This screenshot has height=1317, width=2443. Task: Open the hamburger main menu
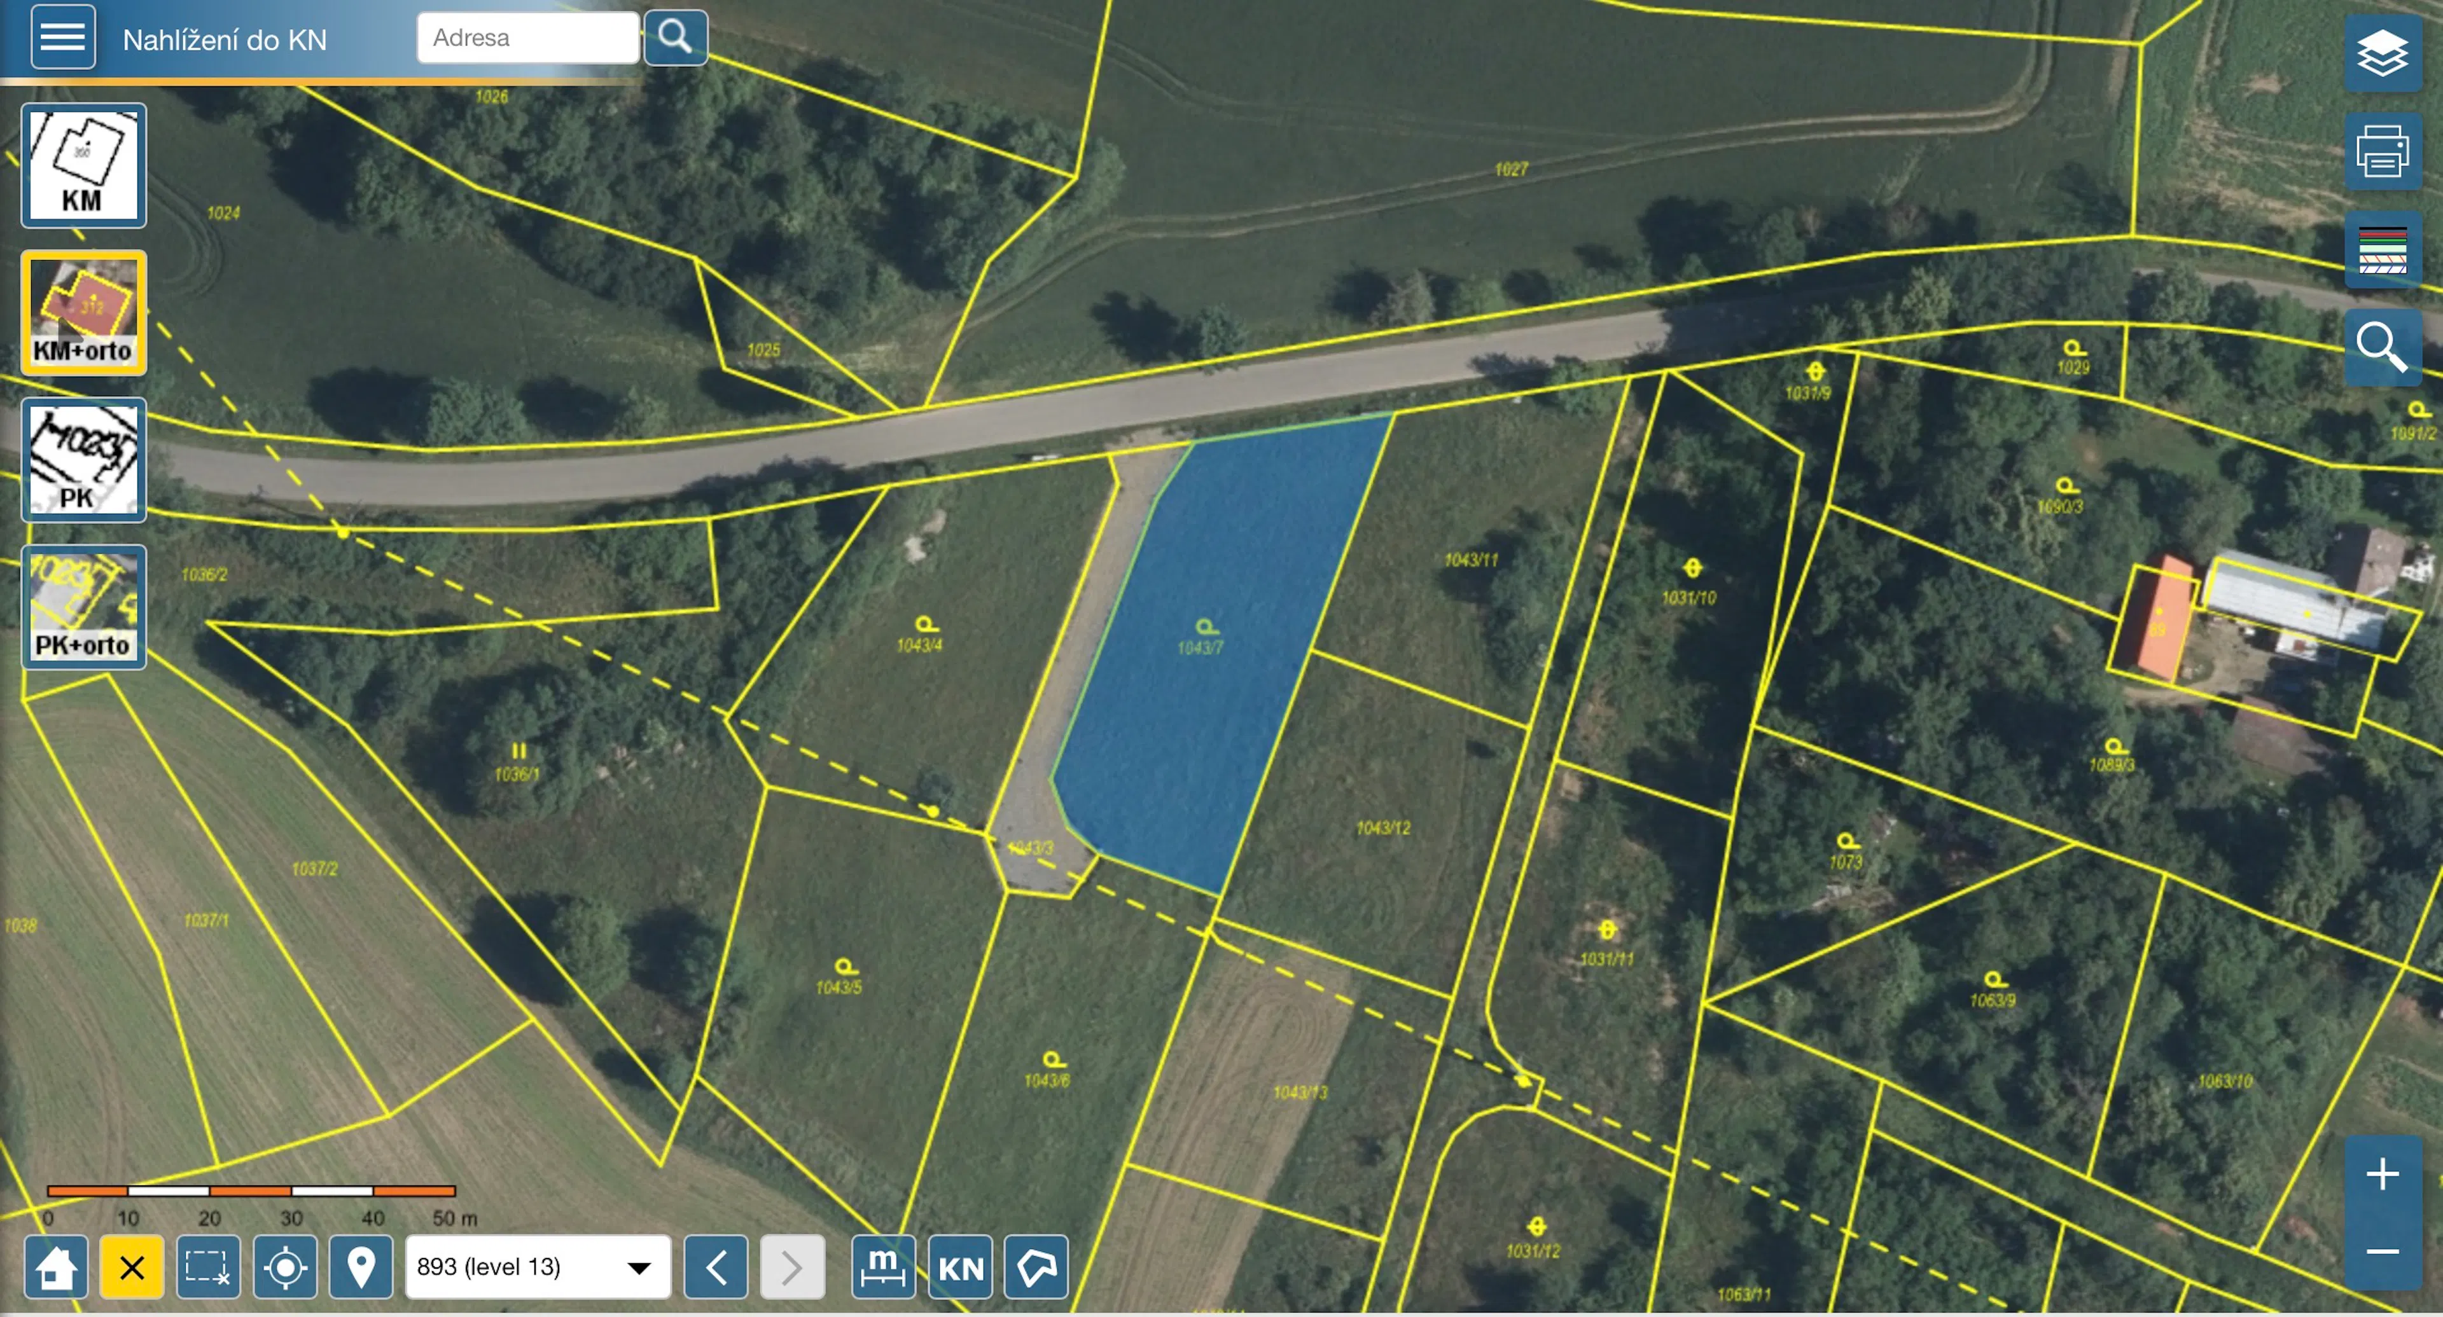pos(62,38)
